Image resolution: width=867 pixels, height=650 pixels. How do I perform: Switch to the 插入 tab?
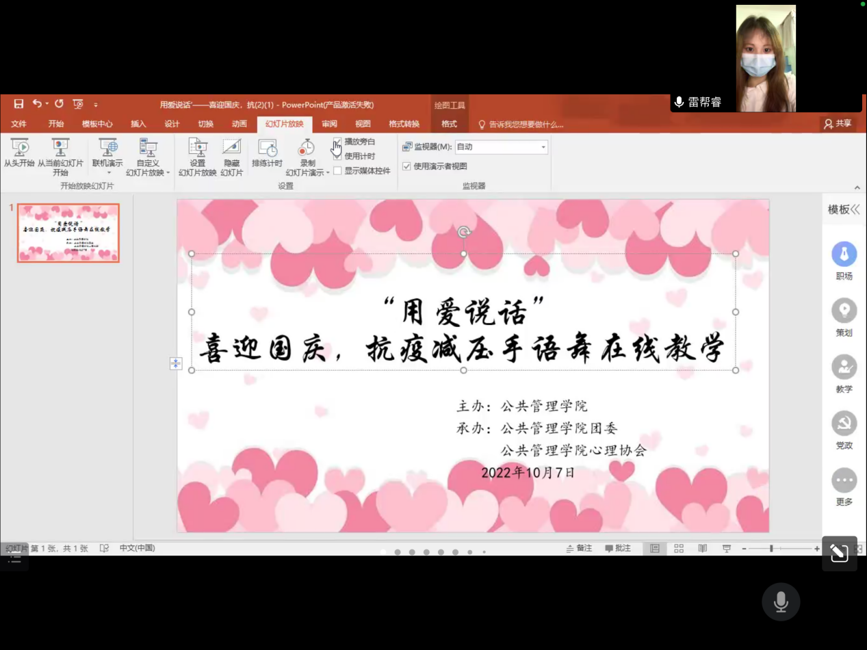pyautogui.click(x=138, y=124)
